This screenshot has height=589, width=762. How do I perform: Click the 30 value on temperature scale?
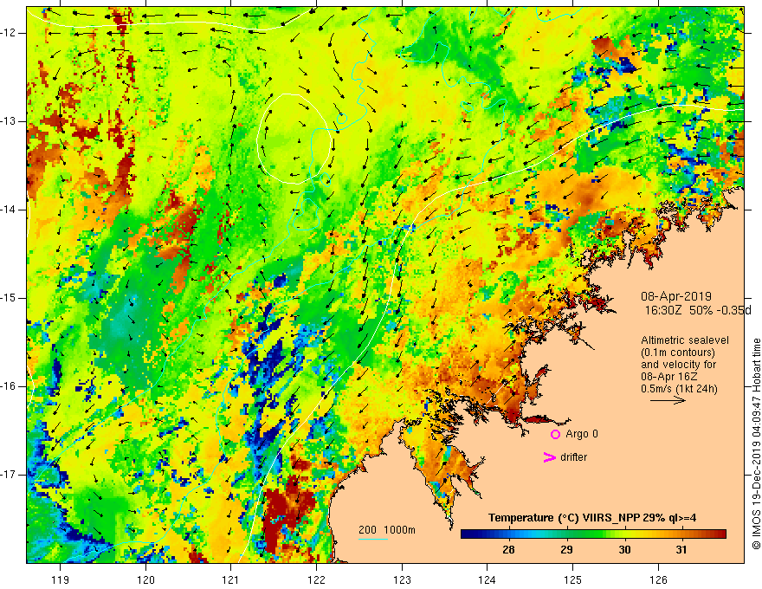(624, 550)
